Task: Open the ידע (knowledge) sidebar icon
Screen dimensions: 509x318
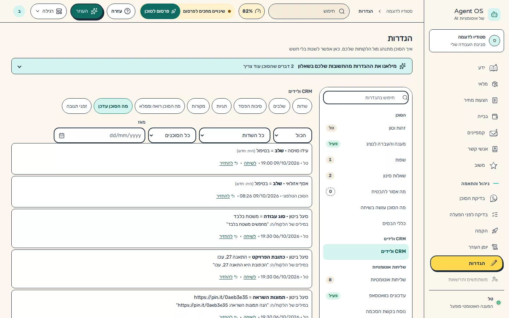Action: tap(493, 68)
